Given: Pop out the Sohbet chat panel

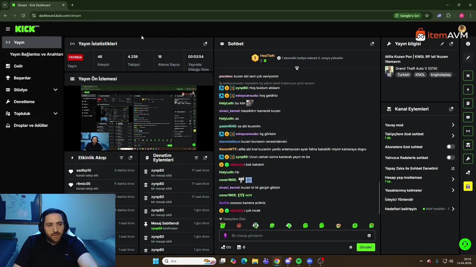Looking at the screenshot, I should click(x=372, y=44).
